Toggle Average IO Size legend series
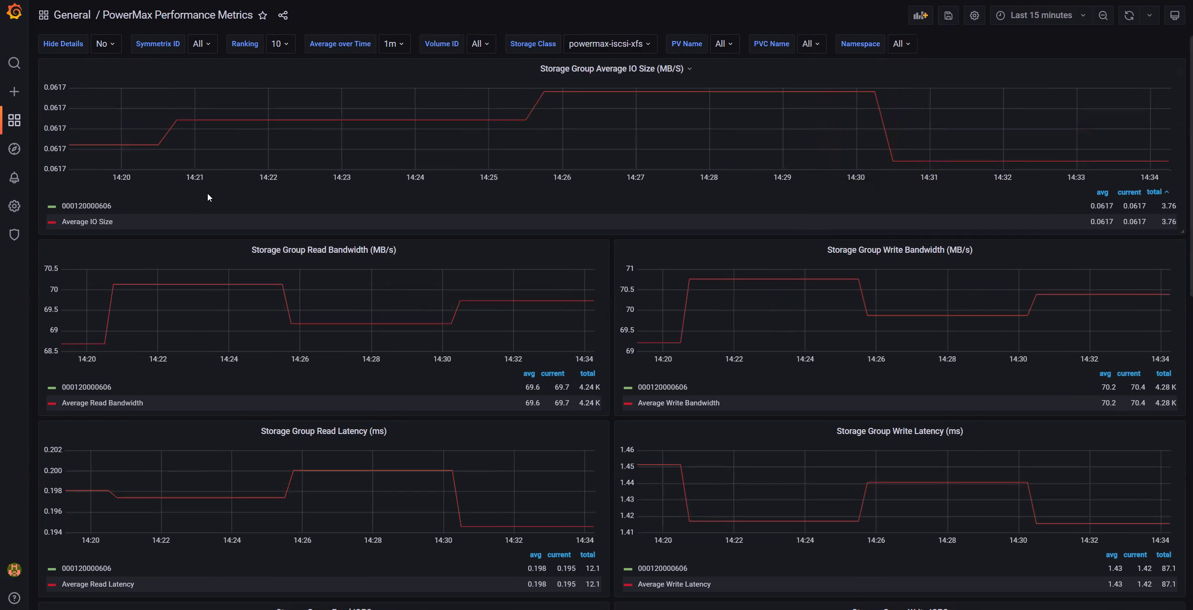The height and width of the screenshot is (610, 1193). 87,222
